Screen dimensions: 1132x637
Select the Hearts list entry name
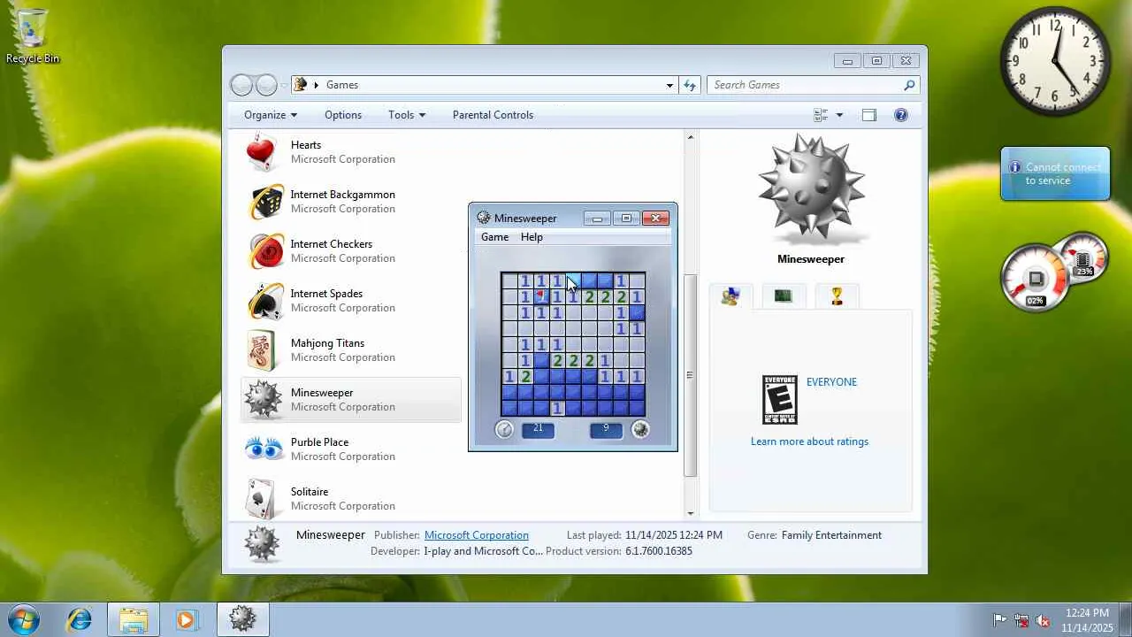click(x=306, y=145)
